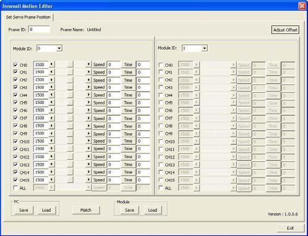The width and height of the screenshot is (308, 236).
Task: Click Save in the Module group
Action: click(129, 210)
